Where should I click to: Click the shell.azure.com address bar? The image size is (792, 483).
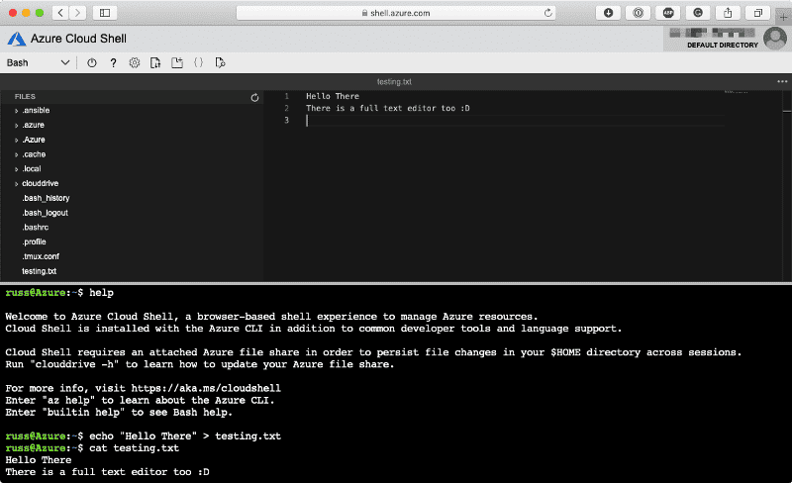tap(396, 13)
